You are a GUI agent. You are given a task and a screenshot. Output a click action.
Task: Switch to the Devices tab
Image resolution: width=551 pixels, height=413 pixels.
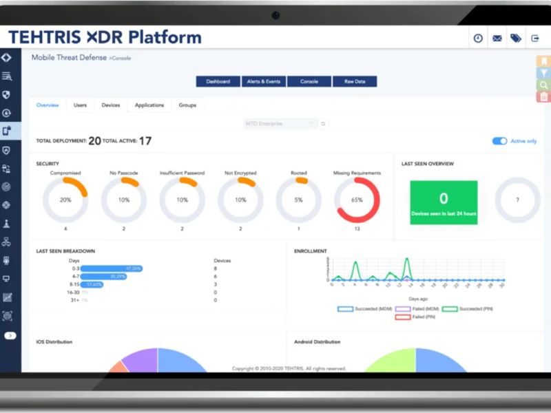111,105
